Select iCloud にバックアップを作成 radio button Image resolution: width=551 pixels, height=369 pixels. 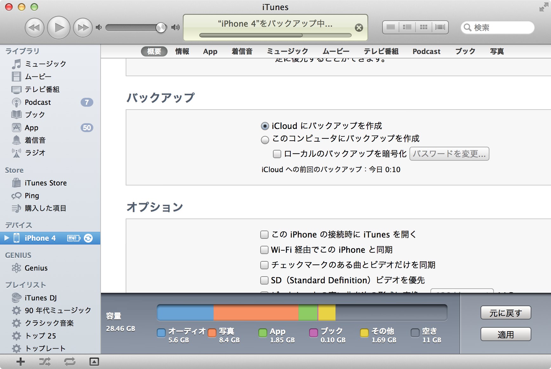click(x=265, y=126)
